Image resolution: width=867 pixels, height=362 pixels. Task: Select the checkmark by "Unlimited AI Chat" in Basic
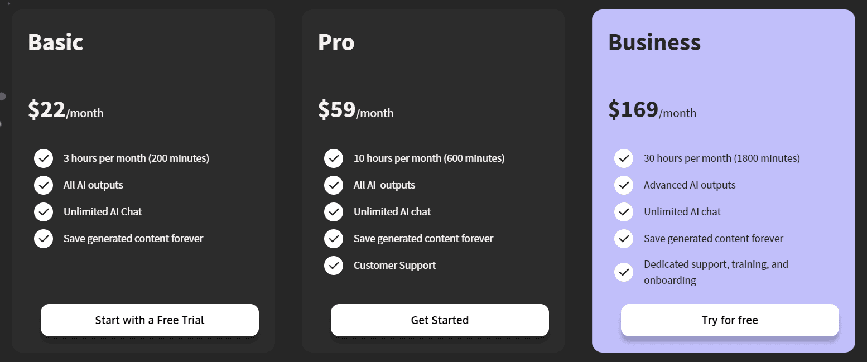44,212
